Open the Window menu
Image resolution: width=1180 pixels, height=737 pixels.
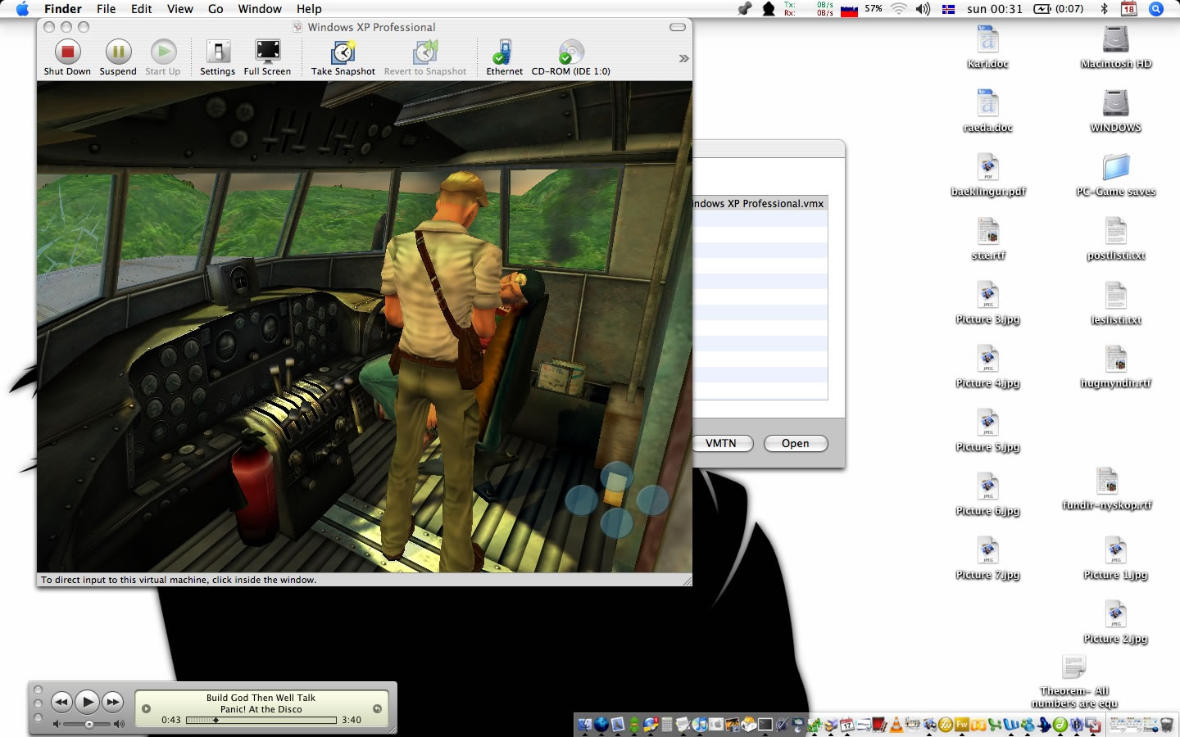[x=260, y=9]
